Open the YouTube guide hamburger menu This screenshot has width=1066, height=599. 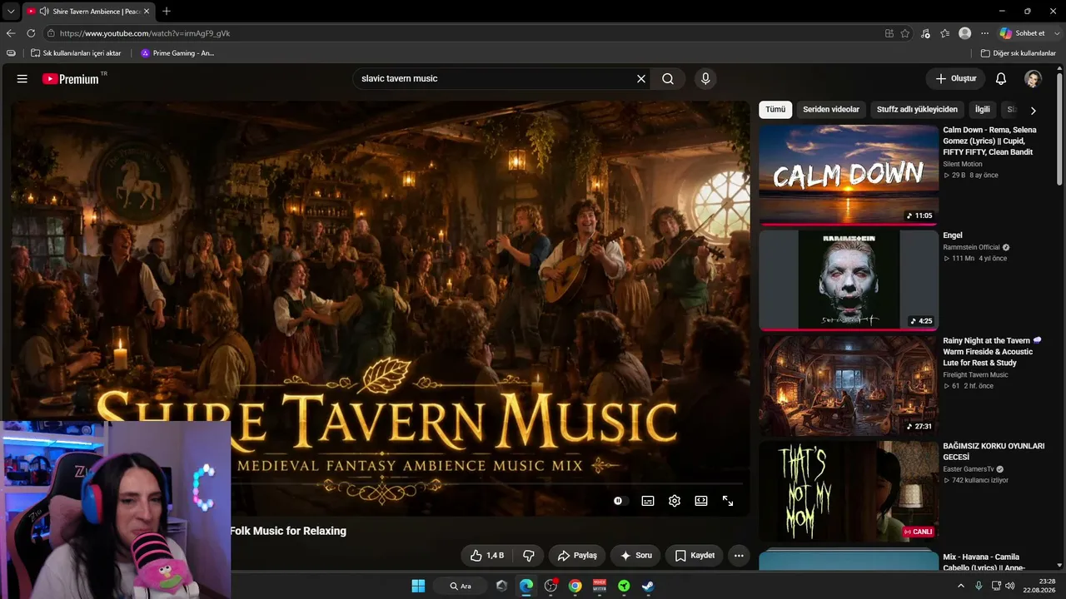22,79
